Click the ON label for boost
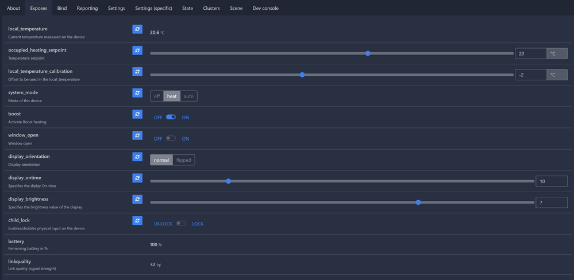574x280 pixels. coord(186,118)
